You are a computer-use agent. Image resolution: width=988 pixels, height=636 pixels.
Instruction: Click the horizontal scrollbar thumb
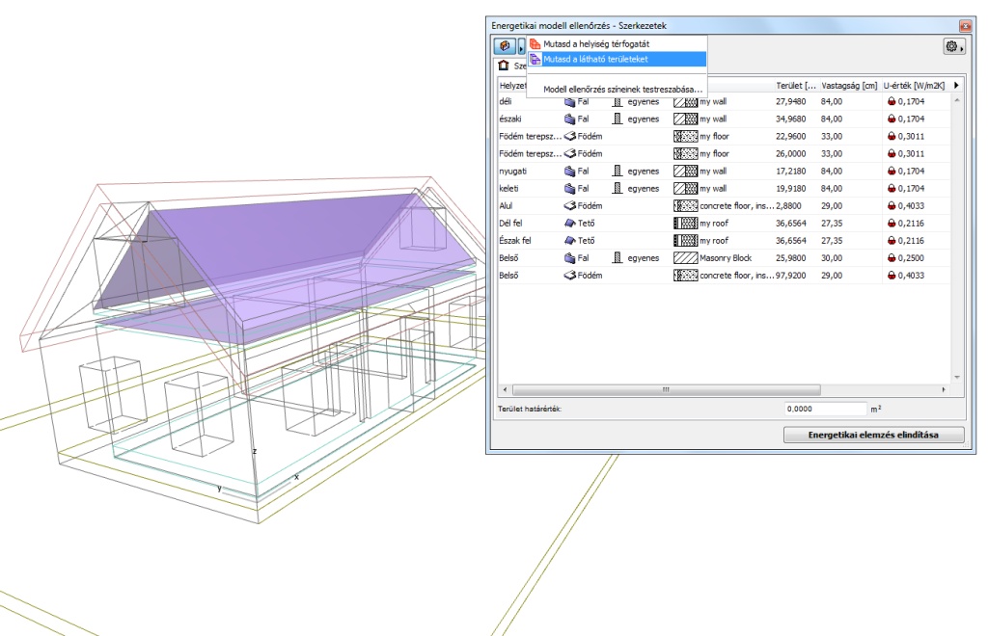666,390
